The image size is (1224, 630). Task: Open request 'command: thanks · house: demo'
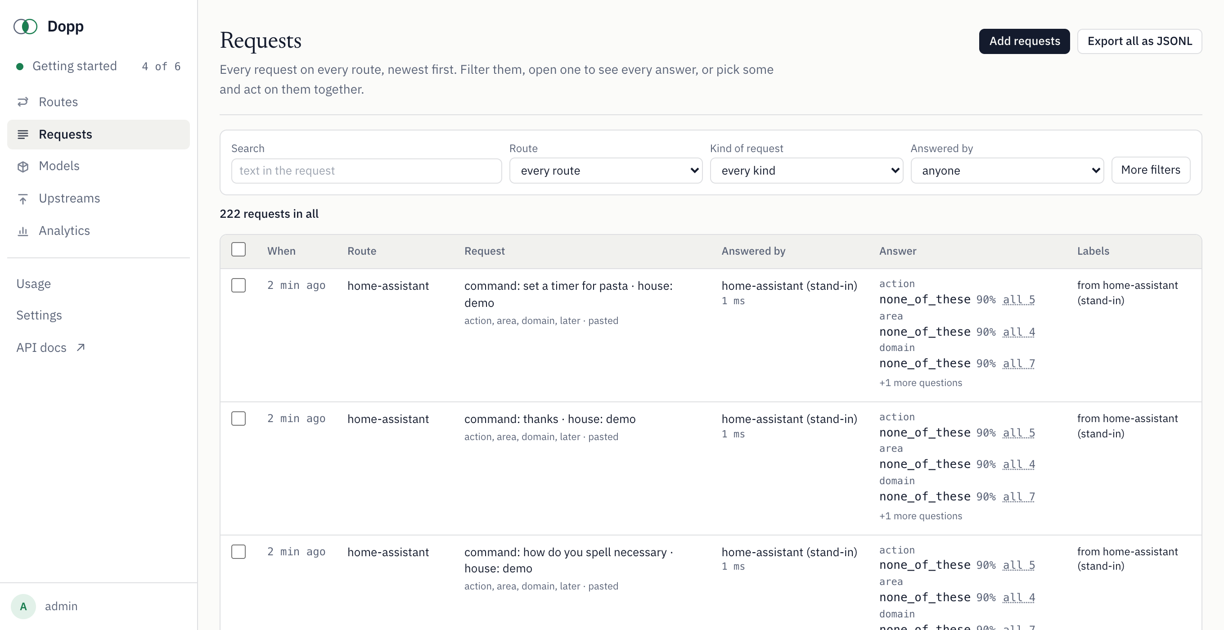[550, 419]
